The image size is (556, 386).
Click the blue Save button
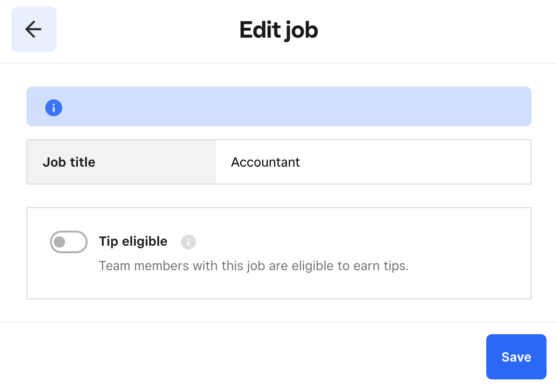click(x=516, y=357)
